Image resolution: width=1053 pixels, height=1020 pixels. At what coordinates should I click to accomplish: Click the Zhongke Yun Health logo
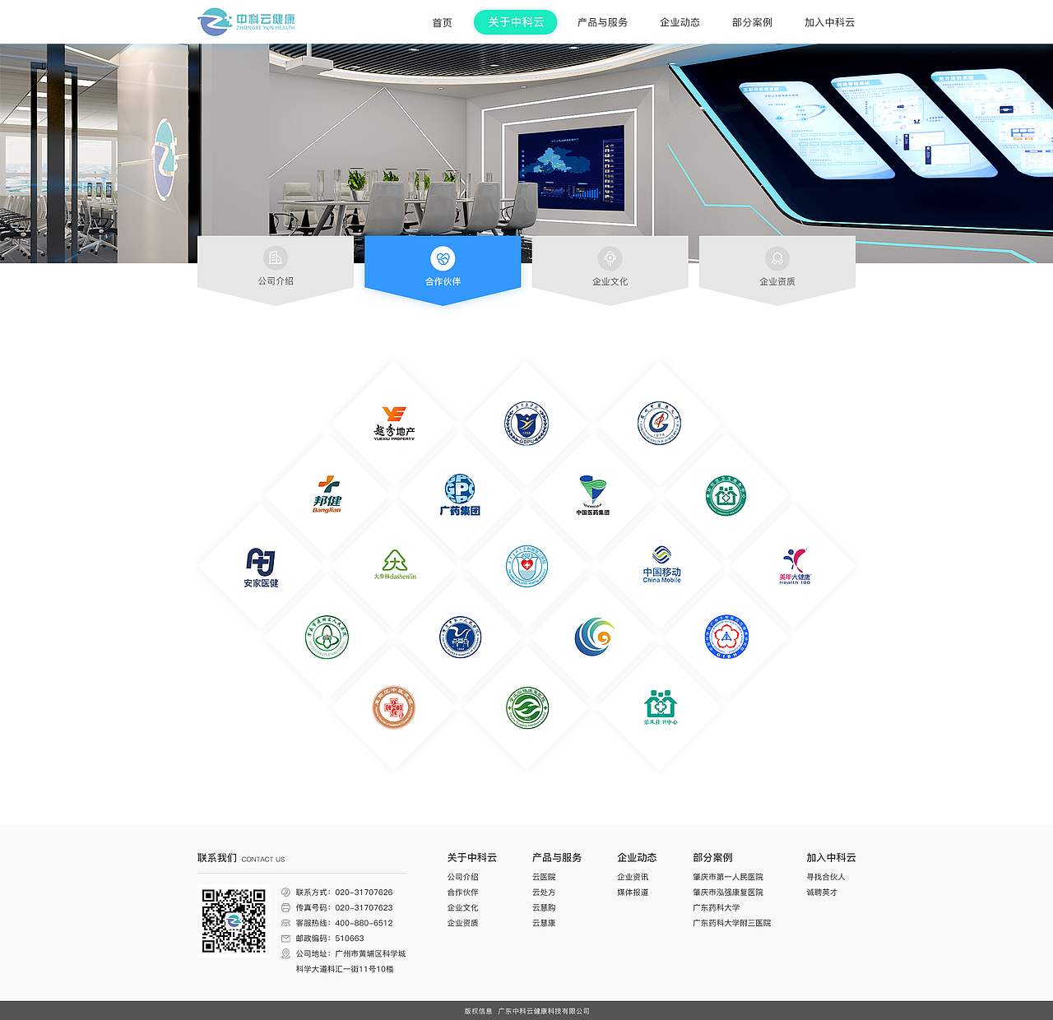click(x=247, y=21)
